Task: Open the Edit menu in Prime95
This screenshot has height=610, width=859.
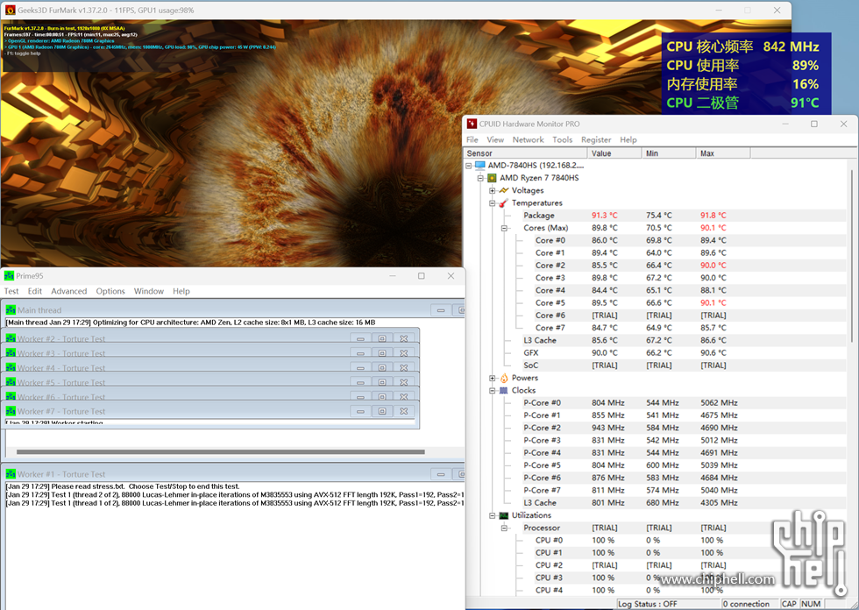Action: point(35,291)
